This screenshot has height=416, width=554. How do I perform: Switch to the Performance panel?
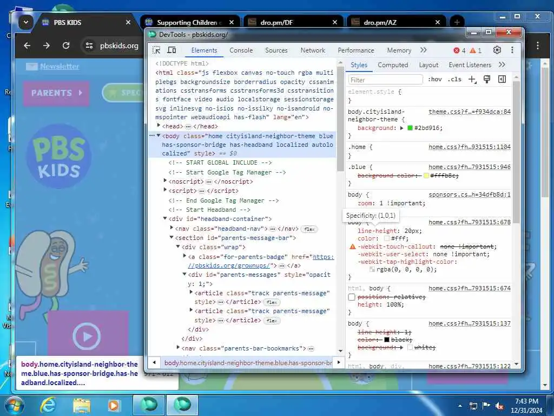(356, 50)
